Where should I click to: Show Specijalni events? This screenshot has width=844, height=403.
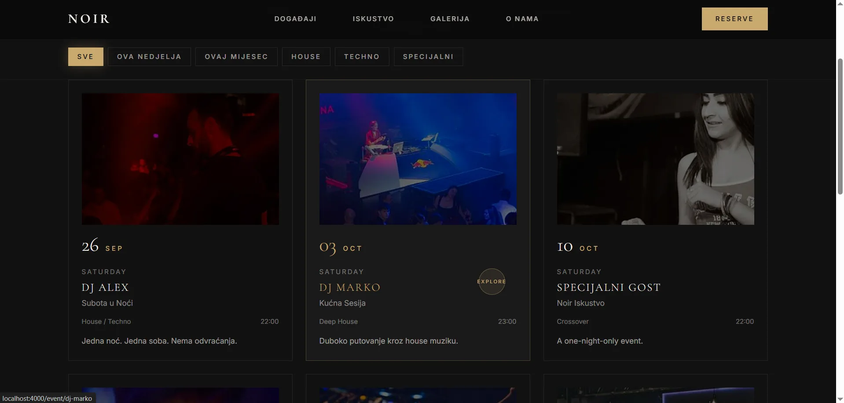(x=428, y=57)
